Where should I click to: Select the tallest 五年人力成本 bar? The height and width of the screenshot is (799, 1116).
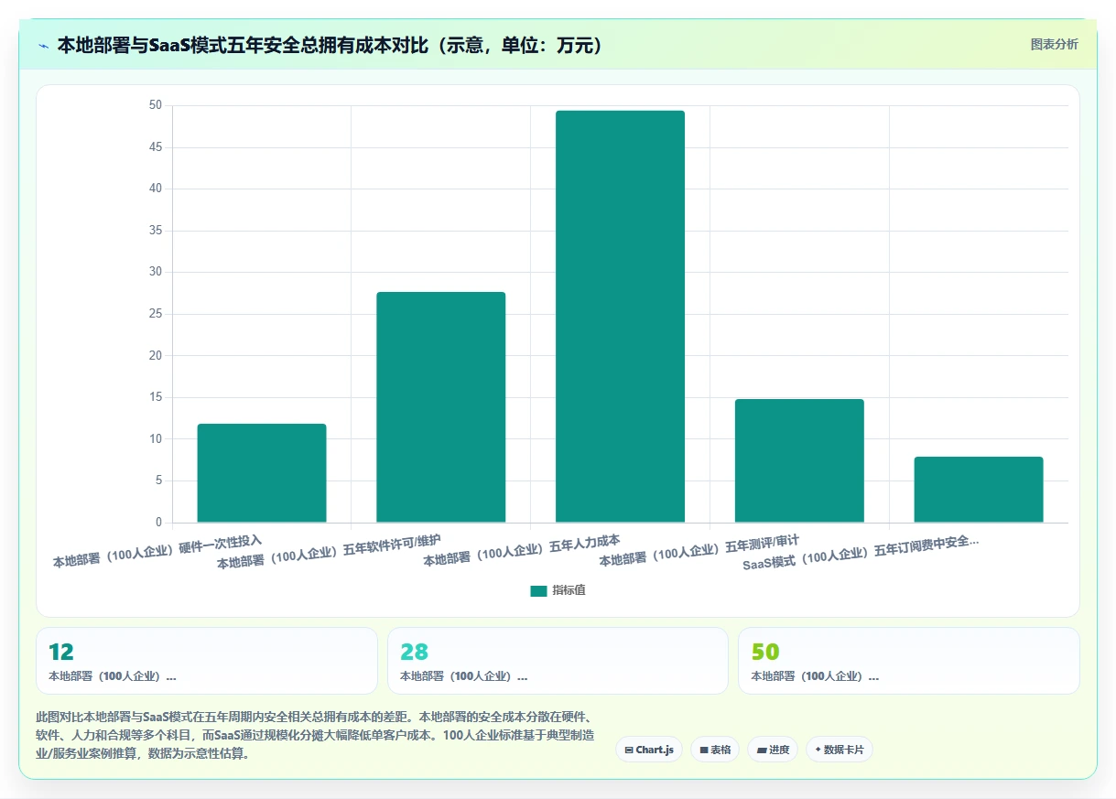pyautogui.click(x=620, y=317)
